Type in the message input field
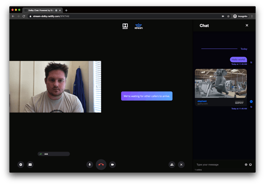 pyautogui.click(x=219, y=164)
